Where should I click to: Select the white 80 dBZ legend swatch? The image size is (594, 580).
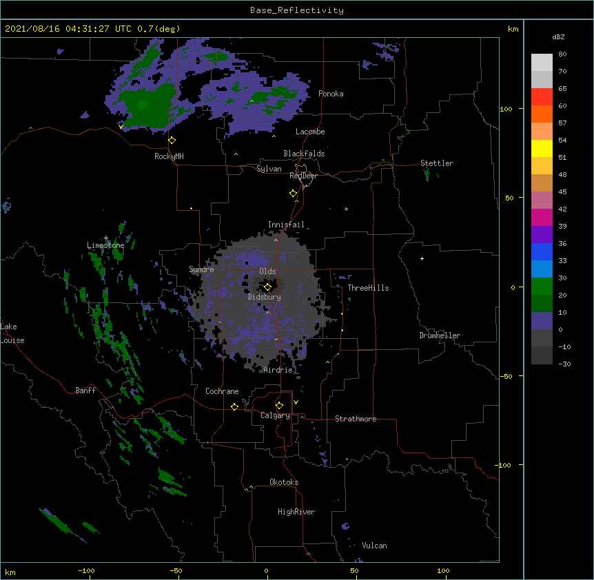click(x=542, y=62)
